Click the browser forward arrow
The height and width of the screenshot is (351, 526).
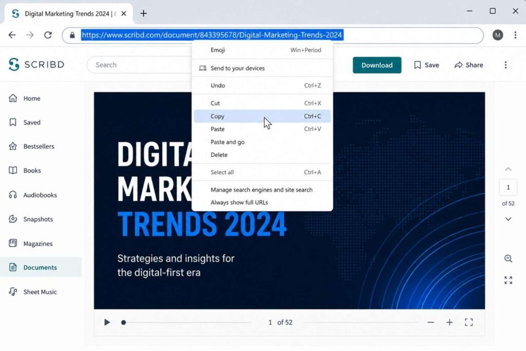[30, 35]
